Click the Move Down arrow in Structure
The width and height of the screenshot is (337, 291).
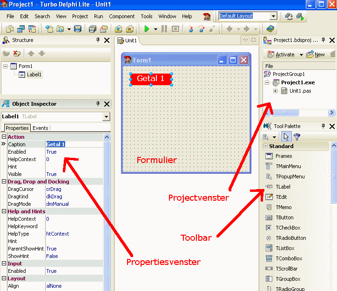pos(42,53)
